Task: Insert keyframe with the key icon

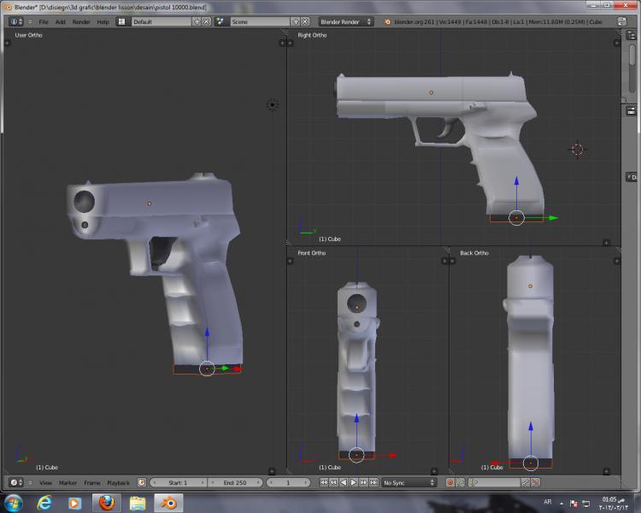Action: coord(526,482)
